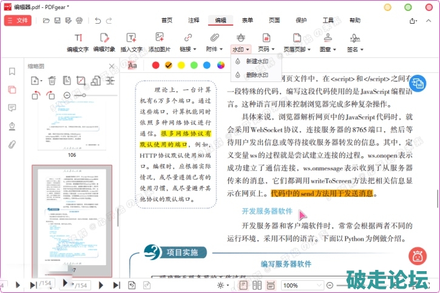
Task: Open the bookmarks panel in left sidebar
Action: tap(12, 71)
